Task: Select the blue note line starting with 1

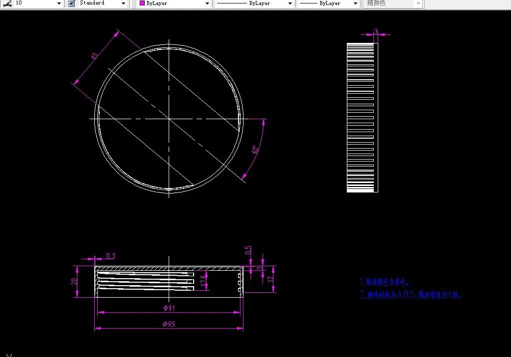Action: pyautogui.click(x=384, y=282)
